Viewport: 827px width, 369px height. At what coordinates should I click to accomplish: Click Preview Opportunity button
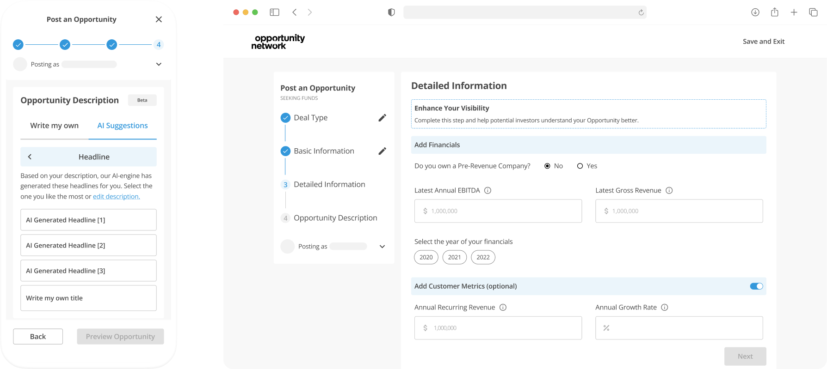(x=120, y=337)
